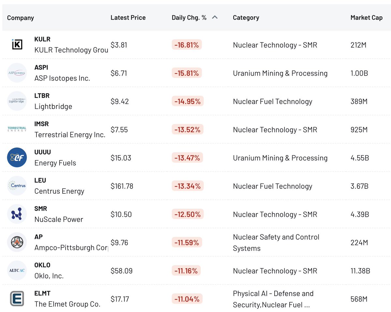391x312 pixels.
Task: Click the -16.81% change badge for KULR
Action: [x=187, y=45]
